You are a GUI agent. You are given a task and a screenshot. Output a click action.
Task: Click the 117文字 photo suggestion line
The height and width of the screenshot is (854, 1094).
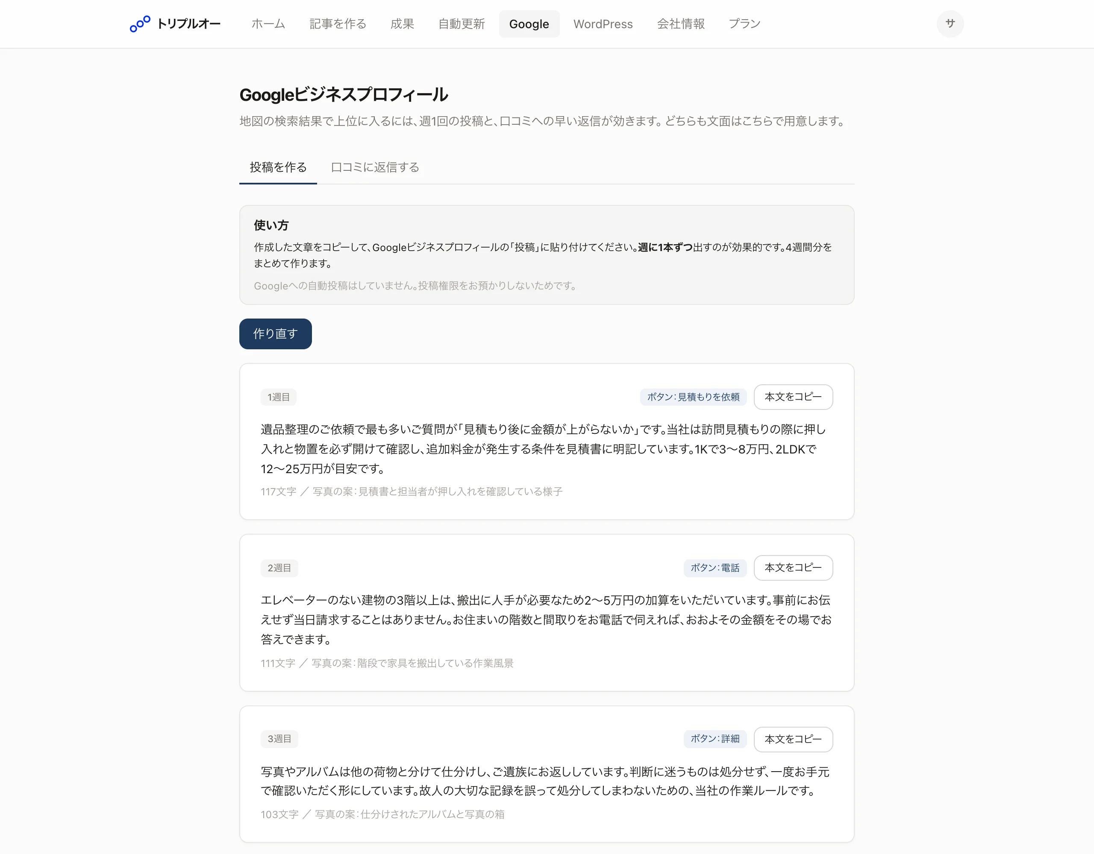(411, 491)
